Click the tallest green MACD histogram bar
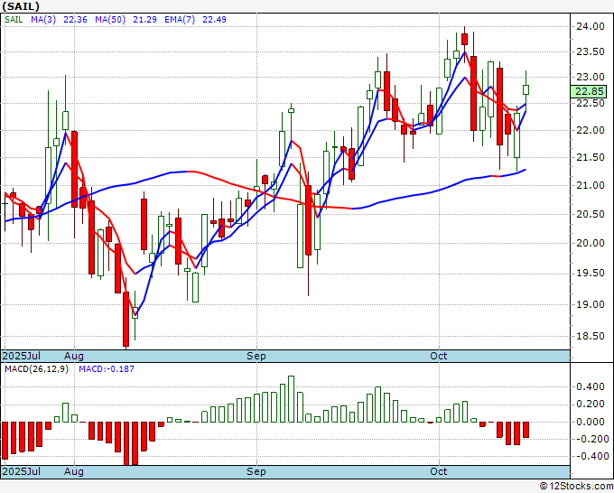 (x=291, y=399)
